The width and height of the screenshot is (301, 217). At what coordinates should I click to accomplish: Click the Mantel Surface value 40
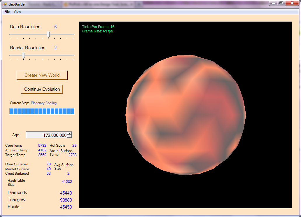pyautogui.click(x=49, y=169)
